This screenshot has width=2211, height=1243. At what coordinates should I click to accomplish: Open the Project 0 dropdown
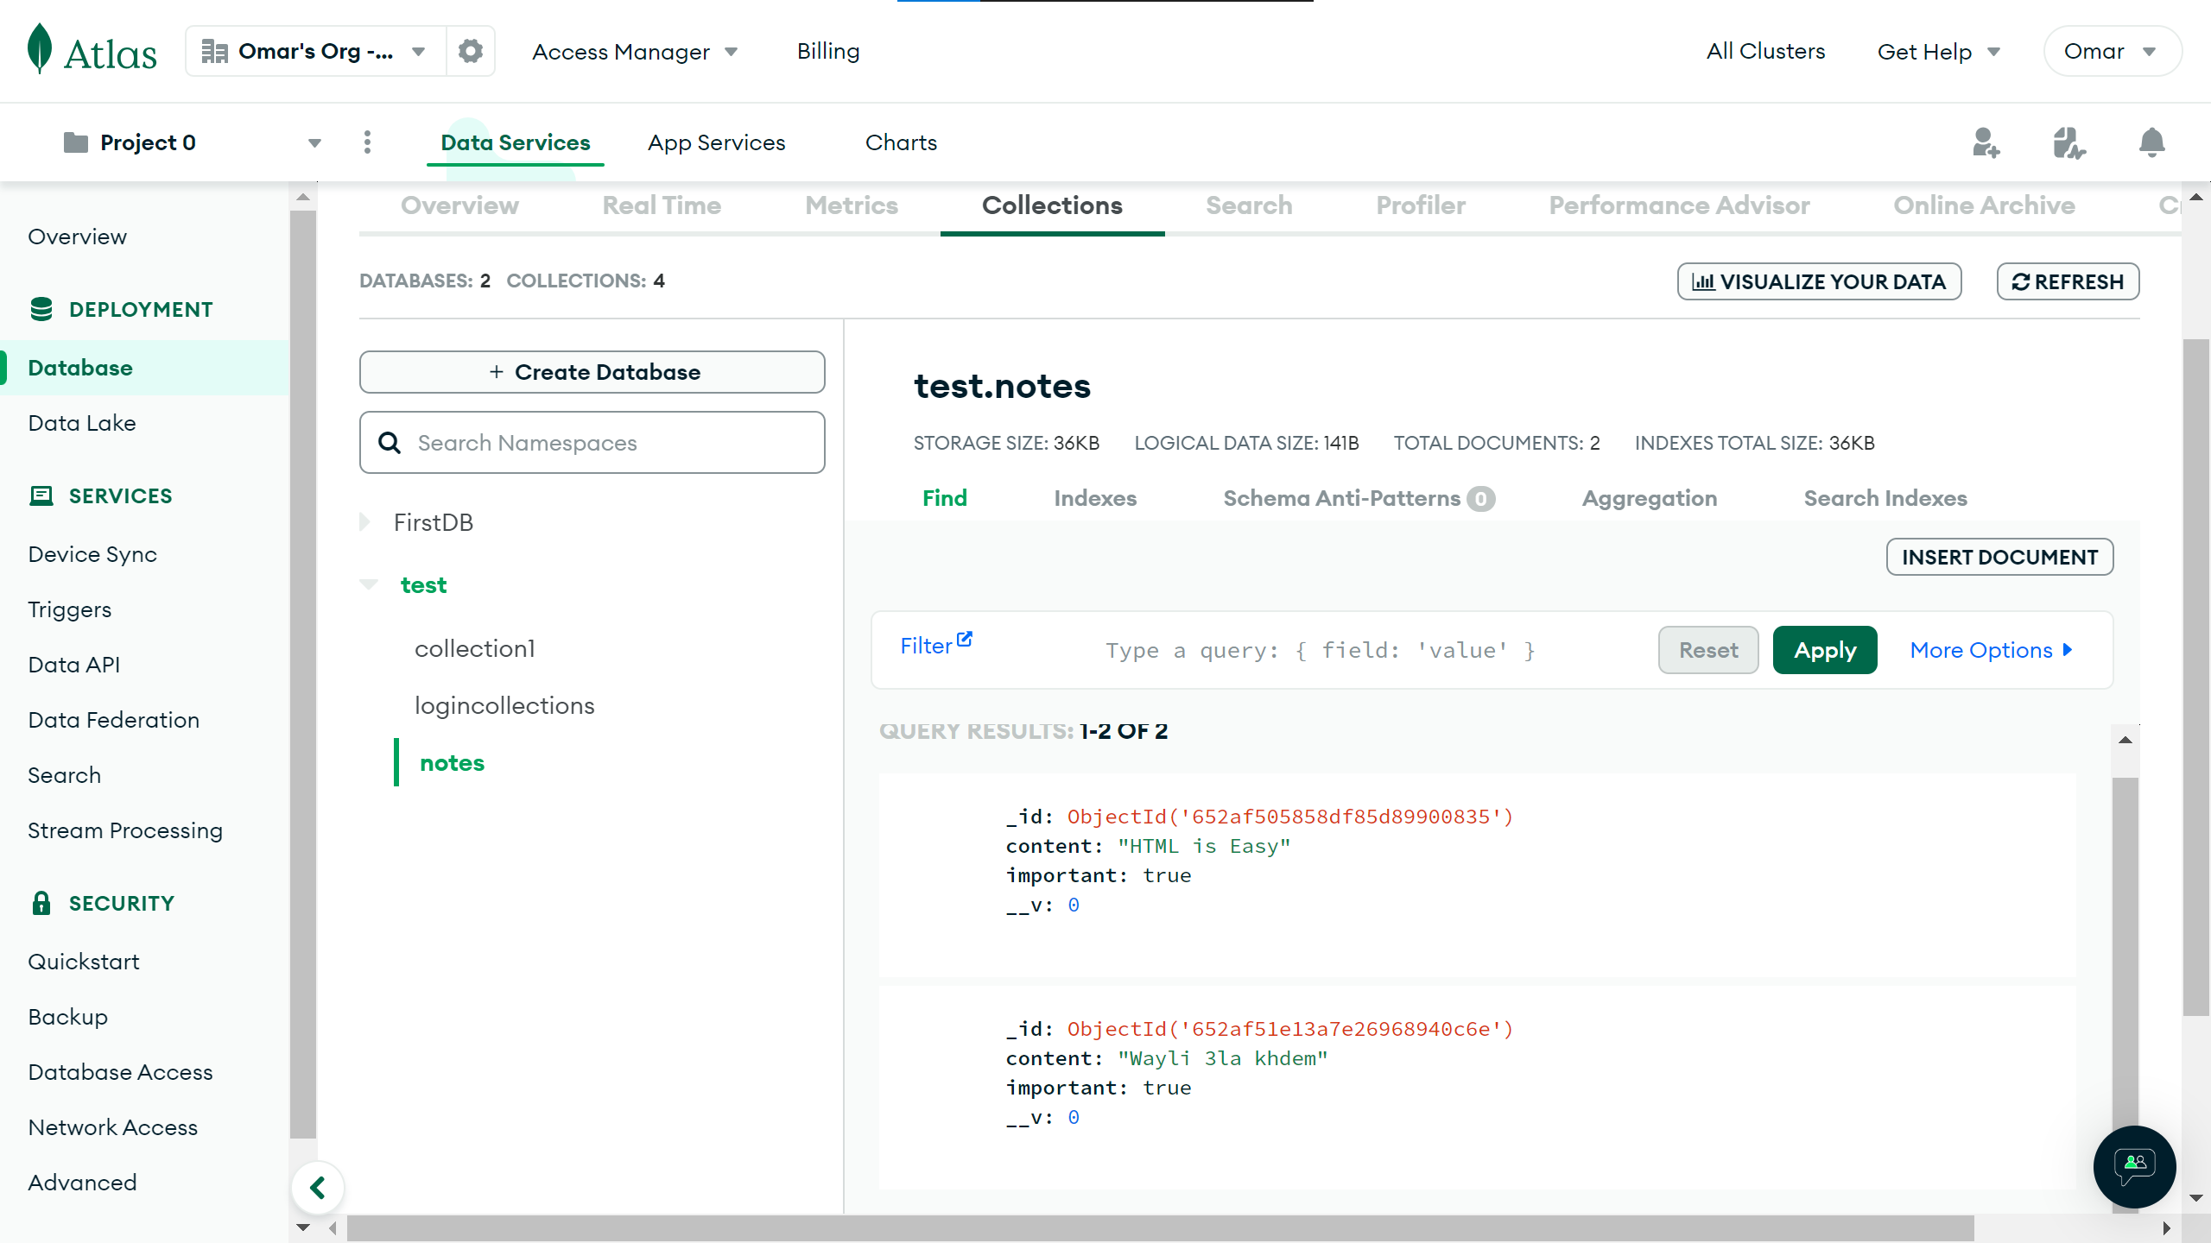click(314, 142)
